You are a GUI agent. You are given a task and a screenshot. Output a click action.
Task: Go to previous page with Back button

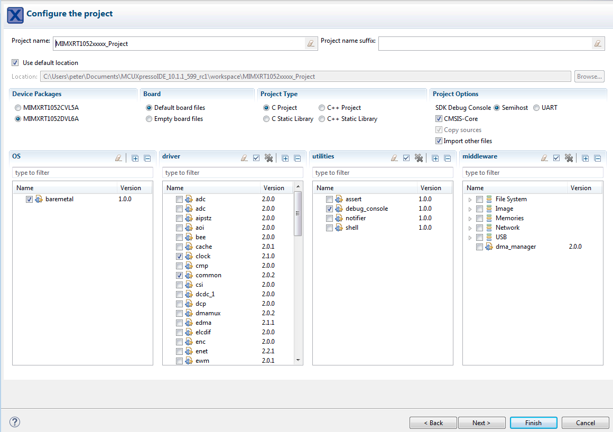[x=433, y=422]
